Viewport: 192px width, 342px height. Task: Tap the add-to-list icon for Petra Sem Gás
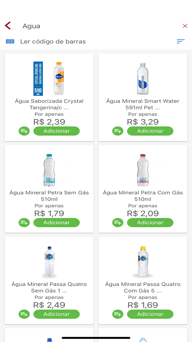(24, 222)
